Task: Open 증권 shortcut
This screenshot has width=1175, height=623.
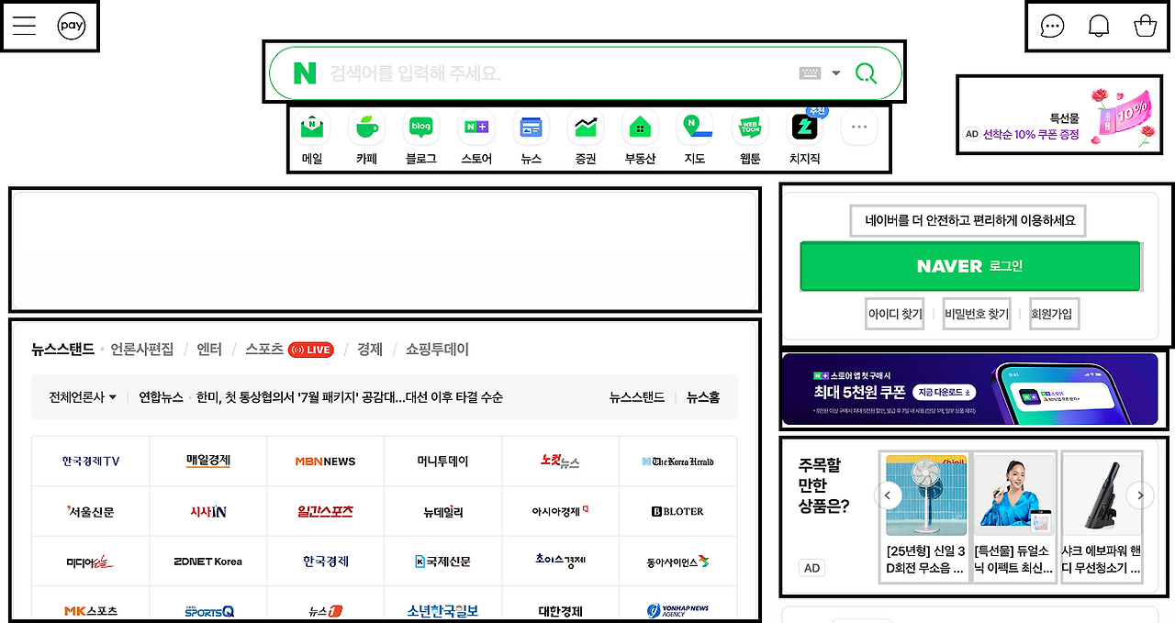Action: point(586,139)
